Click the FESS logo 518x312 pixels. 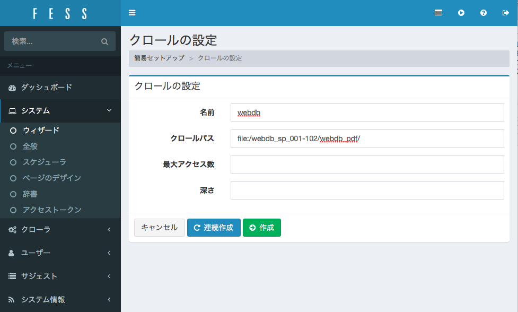[x=60, y=14]
